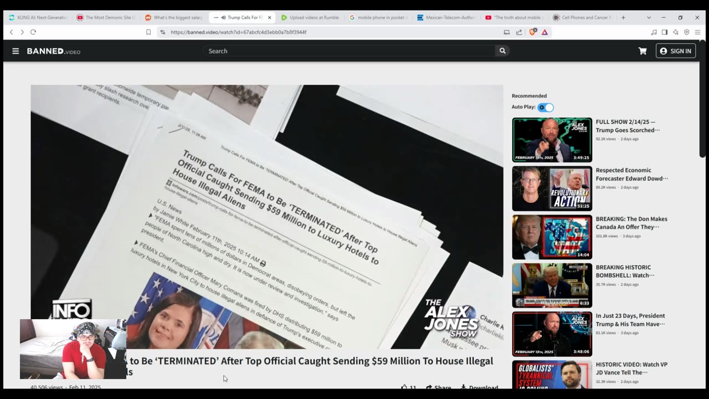Bookmark this page with bookmark icon
Image resolution: width=709 pixels, height=399 pixels.
[148, 32]
